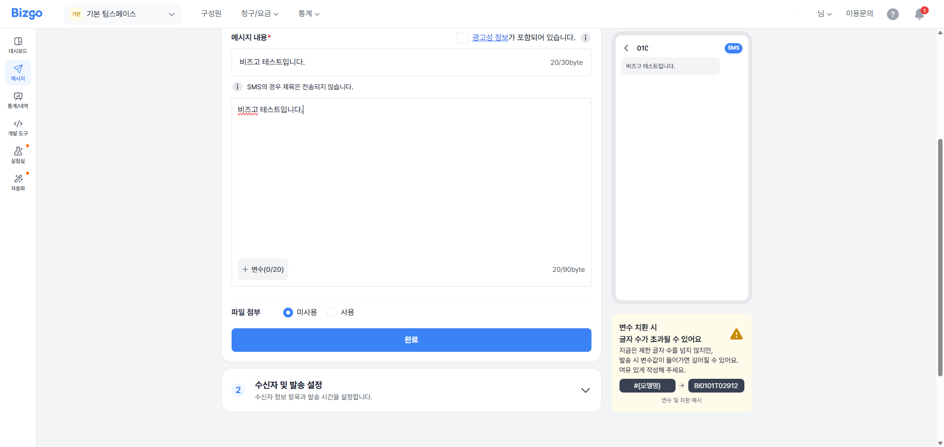Select 사용 for file attachment
Image resolution: width=944 pixels, height=447 pixels.
point(332,313)
